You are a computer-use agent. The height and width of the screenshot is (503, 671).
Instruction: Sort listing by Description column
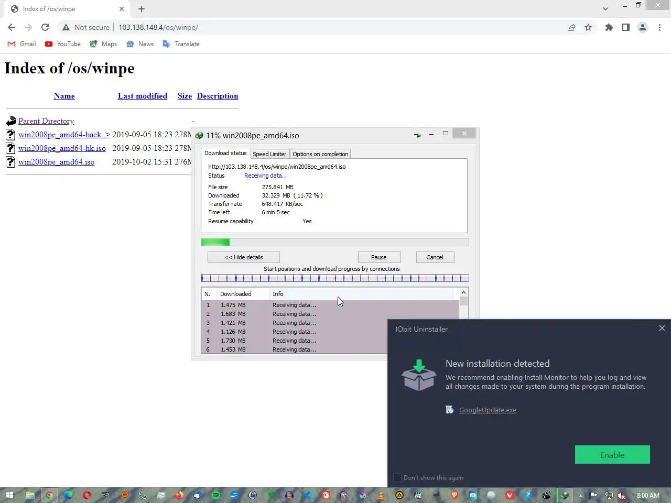pos(218,96)
